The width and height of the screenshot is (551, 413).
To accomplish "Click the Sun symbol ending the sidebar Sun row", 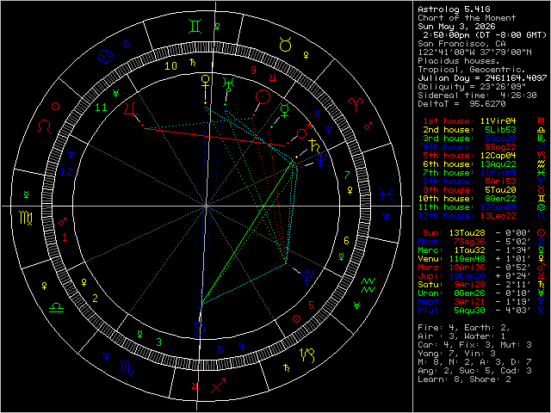I will point(542,232).
